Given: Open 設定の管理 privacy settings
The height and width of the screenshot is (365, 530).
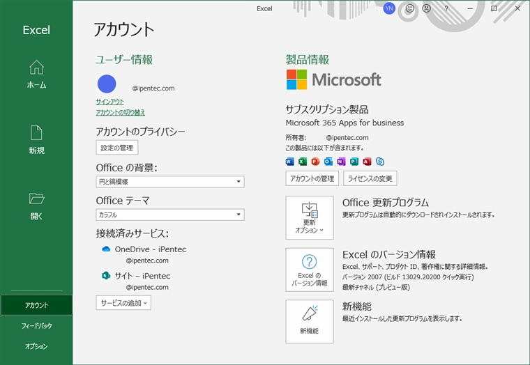Looking at the screenshot, I should click(117, 148).
